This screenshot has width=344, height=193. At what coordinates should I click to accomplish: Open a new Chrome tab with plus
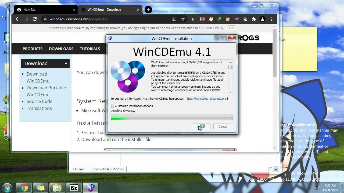(x=148, y=10)
